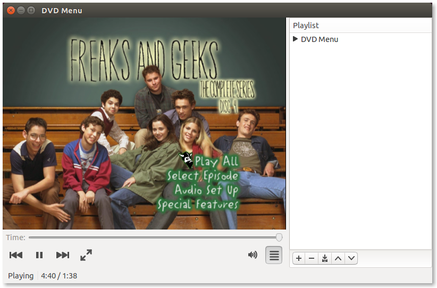Click the DVD menu pointer icon near Play All
Screen dimensions: 437x288
(x=187, y=160)
